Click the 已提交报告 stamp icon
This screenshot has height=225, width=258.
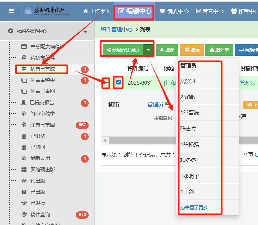coord(24,103)
